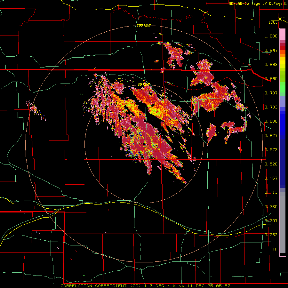Click the 0.253 color scale value
Image resolution: width=288 pixels, height=288 pixels.
coord(271,235)
